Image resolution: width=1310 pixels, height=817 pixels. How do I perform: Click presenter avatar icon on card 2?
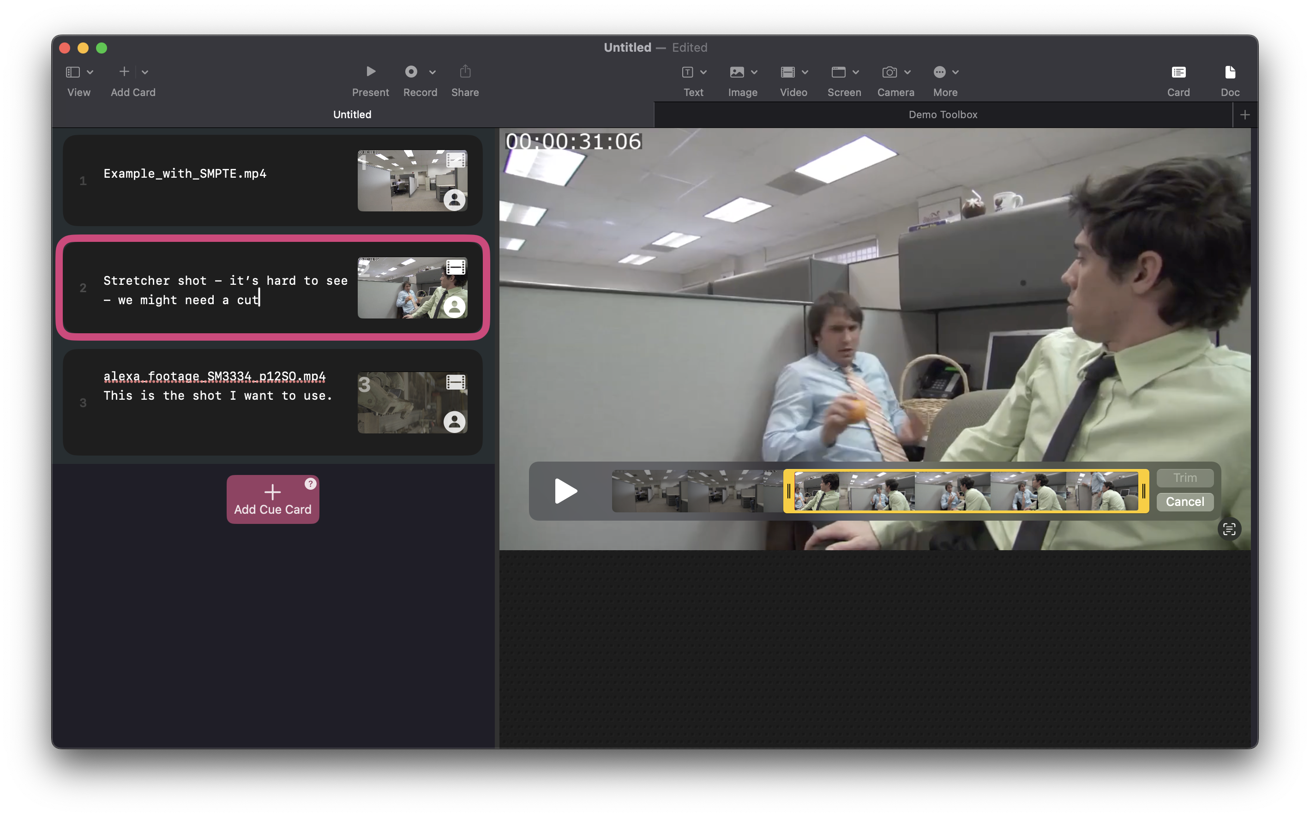(454, 307)
